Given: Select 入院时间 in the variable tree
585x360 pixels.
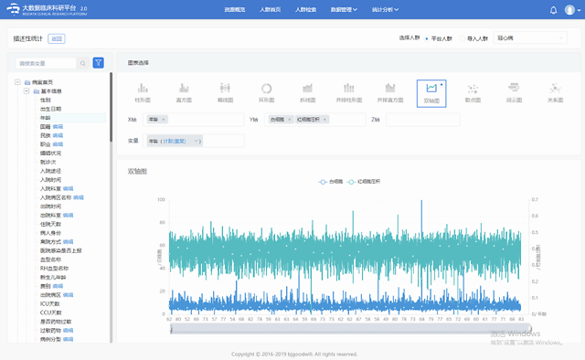Looking at the screenshot, I should [x=50, y=180].
